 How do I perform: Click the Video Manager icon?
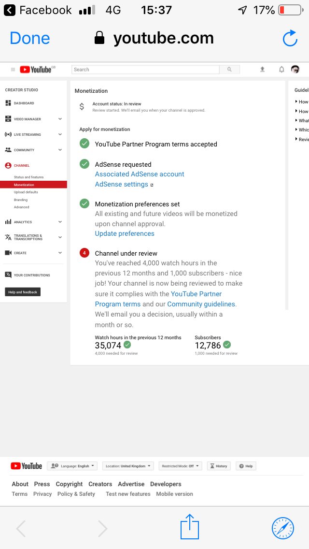point(8,119)
